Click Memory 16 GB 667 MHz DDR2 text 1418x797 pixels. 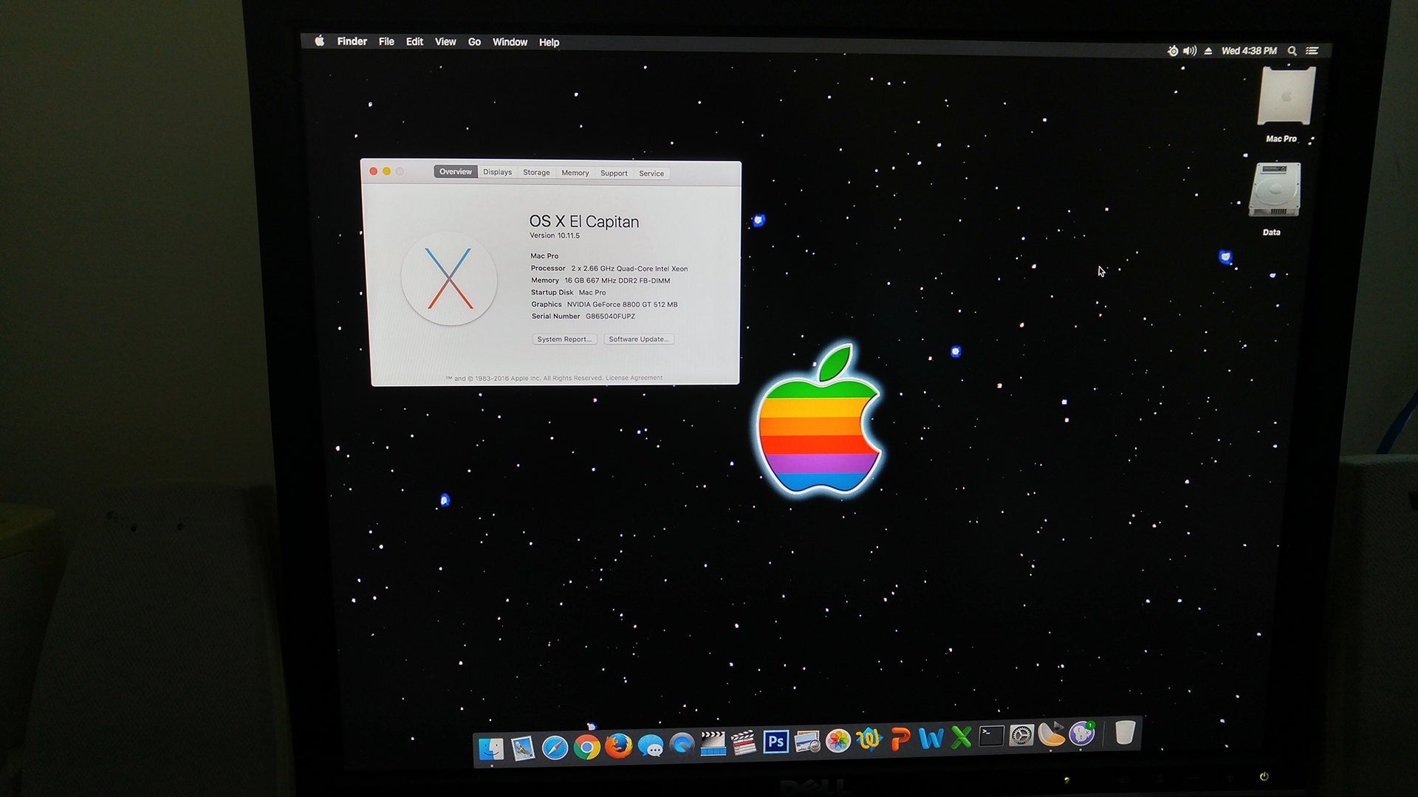coord(600,280)
